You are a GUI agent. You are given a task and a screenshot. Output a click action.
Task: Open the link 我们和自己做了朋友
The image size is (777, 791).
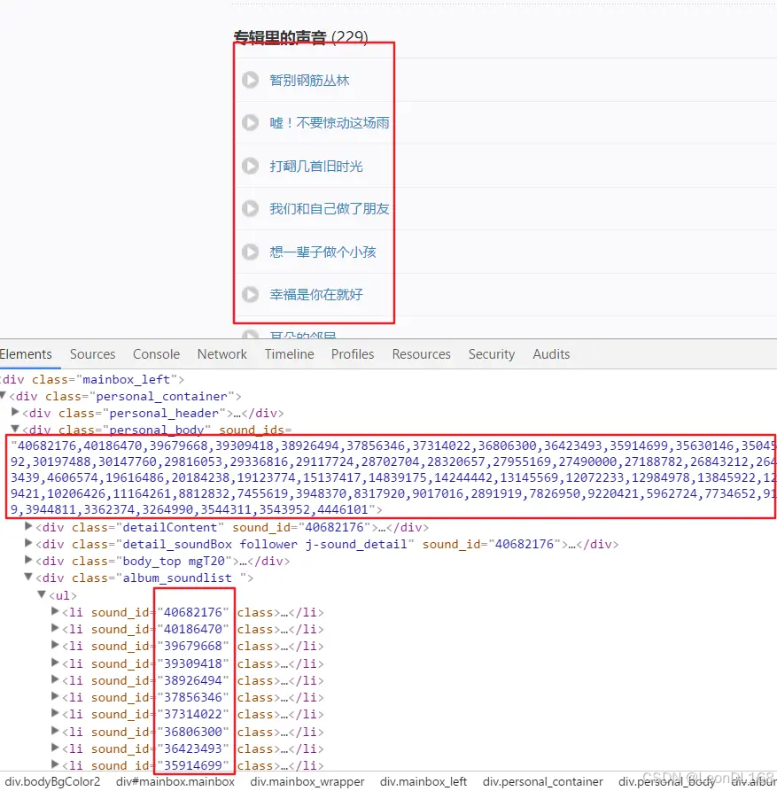tap(330, 208)
